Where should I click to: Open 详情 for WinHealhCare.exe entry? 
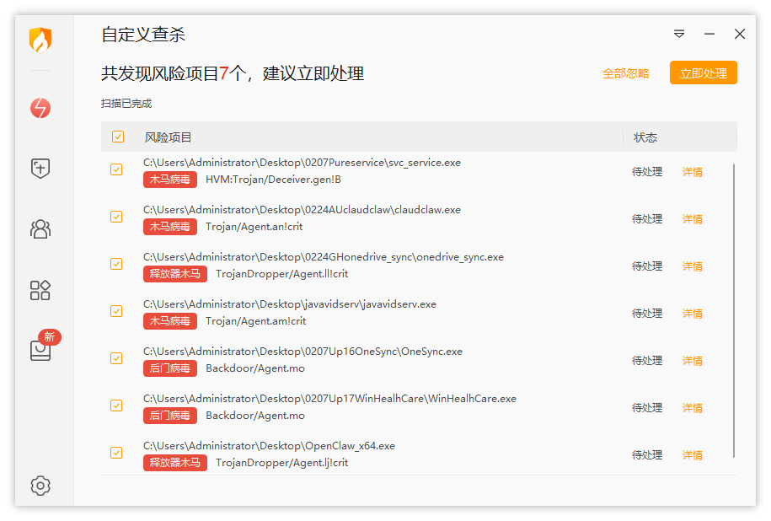[x=693, y=408]
